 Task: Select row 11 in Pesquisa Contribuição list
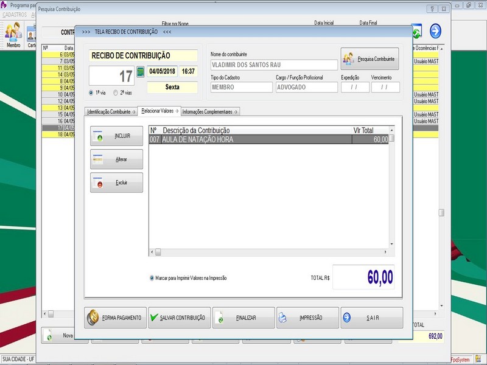pos(58,68)
